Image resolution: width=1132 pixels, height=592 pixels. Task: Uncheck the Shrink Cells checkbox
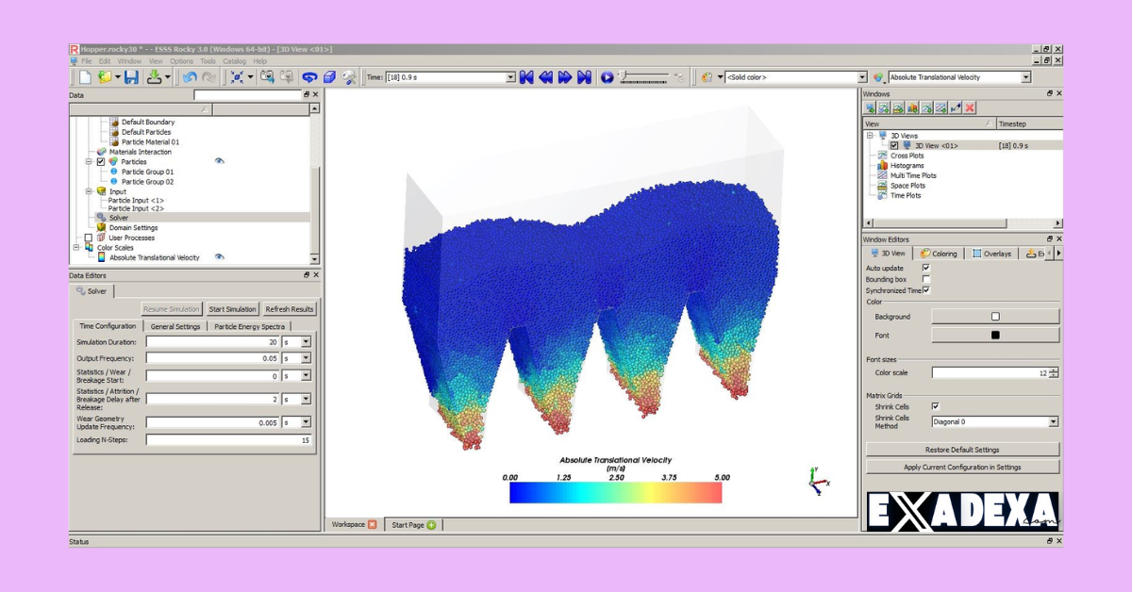935,406
